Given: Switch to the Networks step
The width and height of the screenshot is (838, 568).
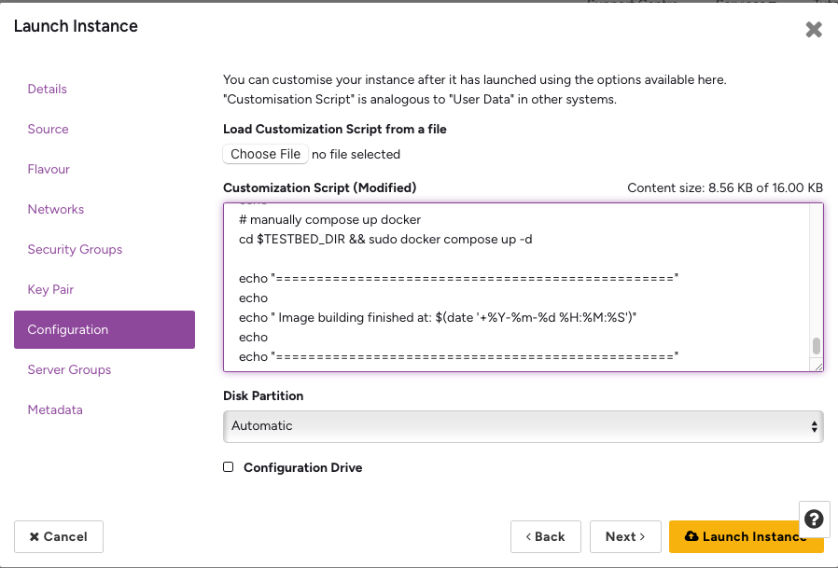Looking at the screenshot, I should tap(56, 209).
